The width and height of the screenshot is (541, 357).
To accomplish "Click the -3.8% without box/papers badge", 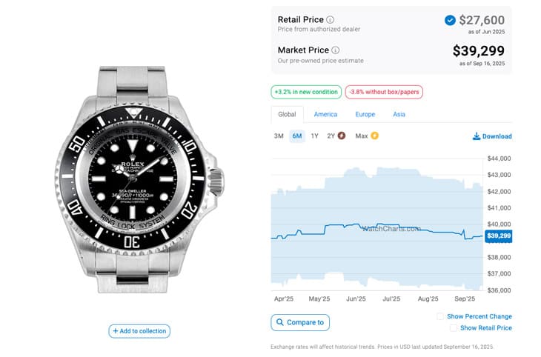I will [x=384, y=92].
